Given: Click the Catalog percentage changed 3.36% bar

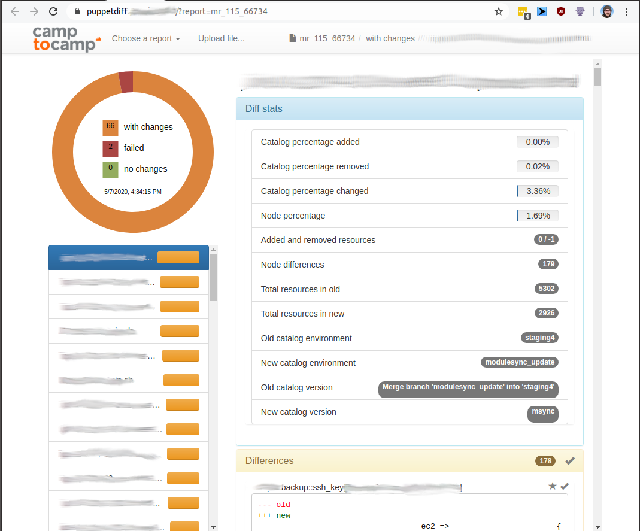Looking at the screenshot, I should pyautogui.click(x=537, y=191).
